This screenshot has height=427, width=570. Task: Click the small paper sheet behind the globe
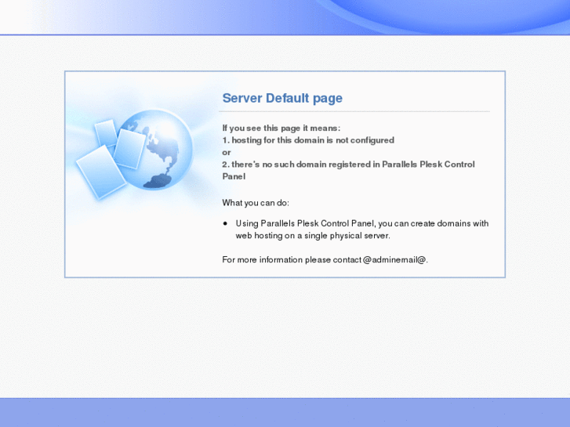pyautogui.click(x=106, y=133)
